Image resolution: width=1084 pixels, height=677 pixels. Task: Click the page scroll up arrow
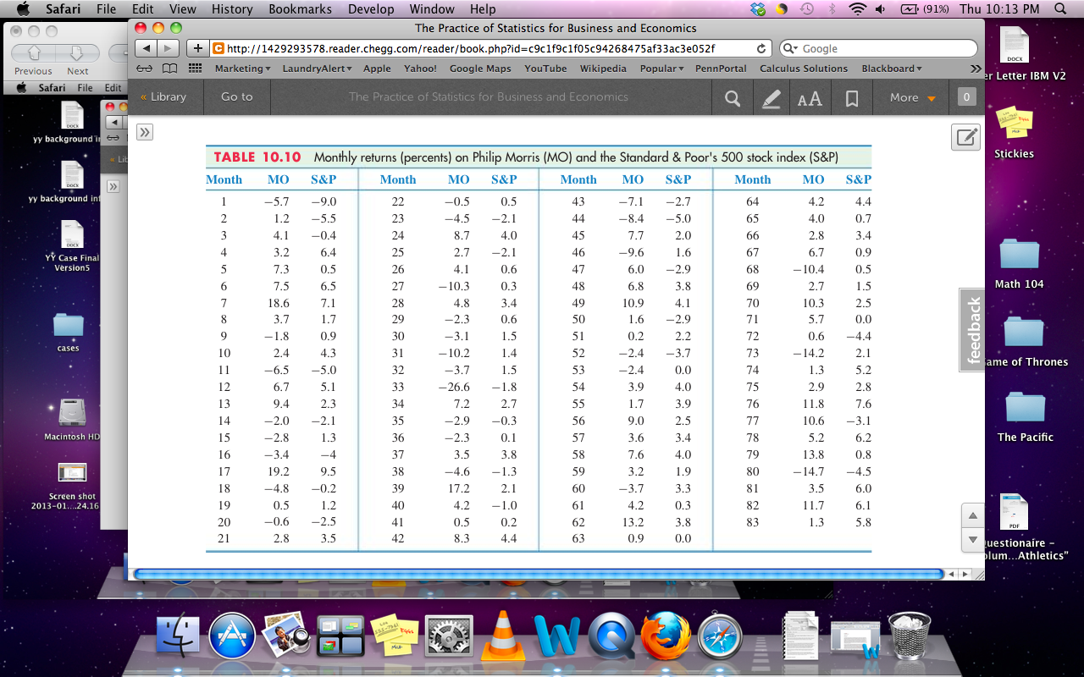click(x=973, y=515)
